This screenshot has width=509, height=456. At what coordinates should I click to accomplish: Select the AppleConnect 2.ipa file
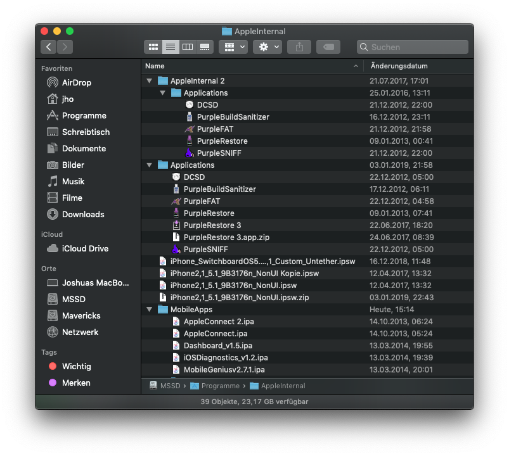point(307,321)
